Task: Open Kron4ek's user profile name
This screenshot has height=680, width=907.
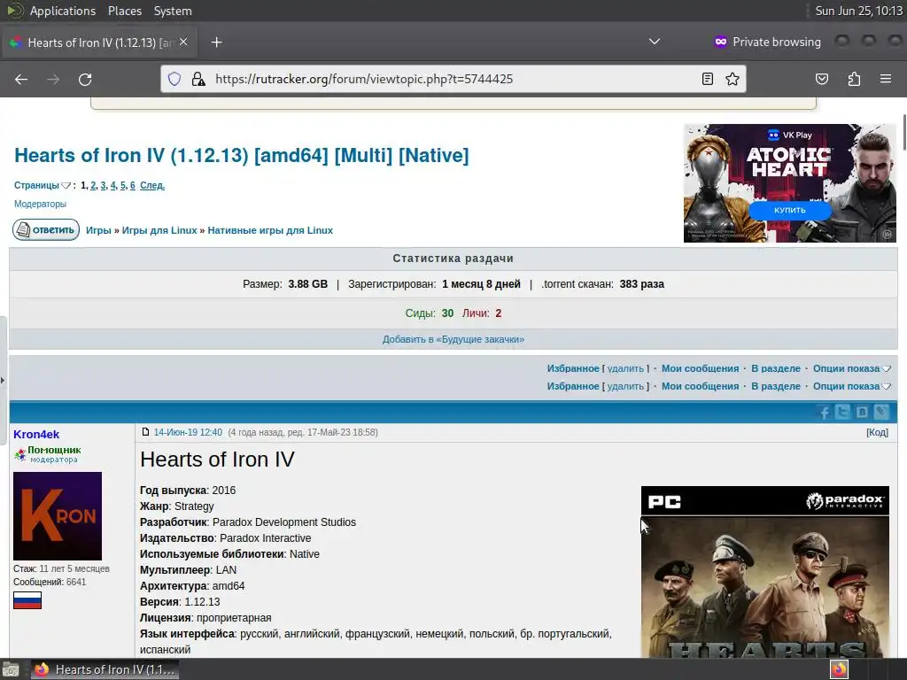Action: click(36, 434)
